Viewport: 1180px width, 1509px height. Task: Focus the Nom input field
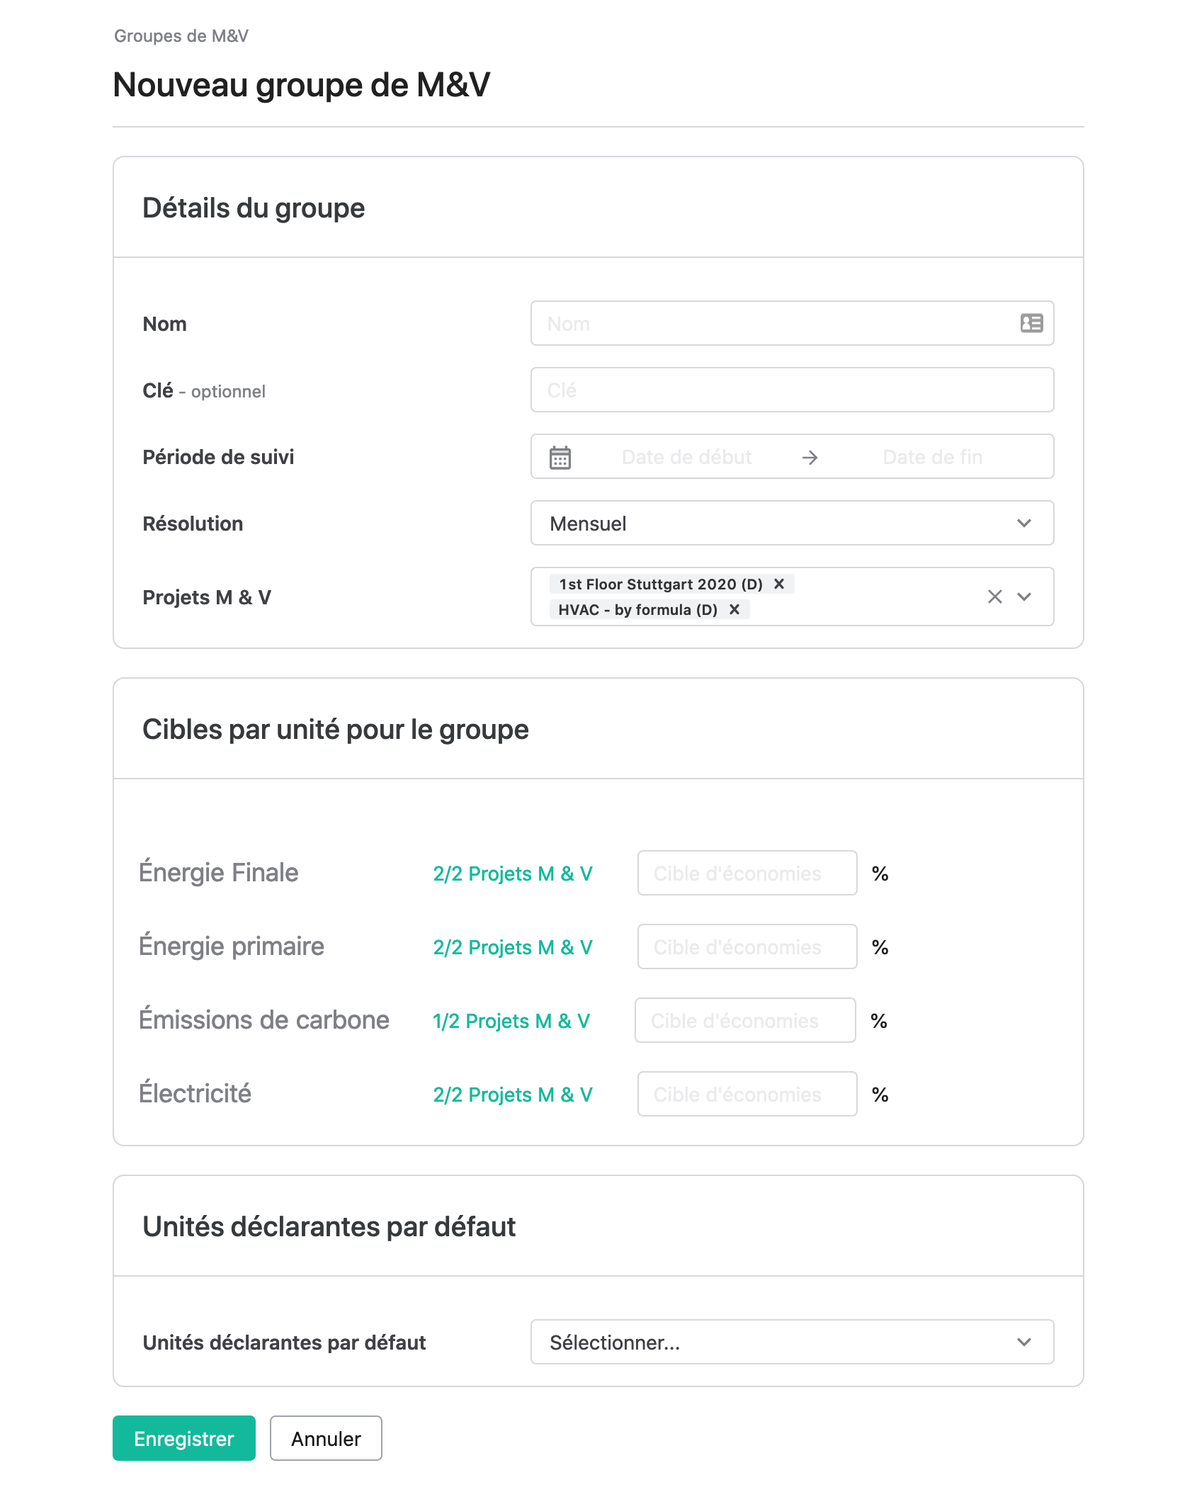(792, 324)
